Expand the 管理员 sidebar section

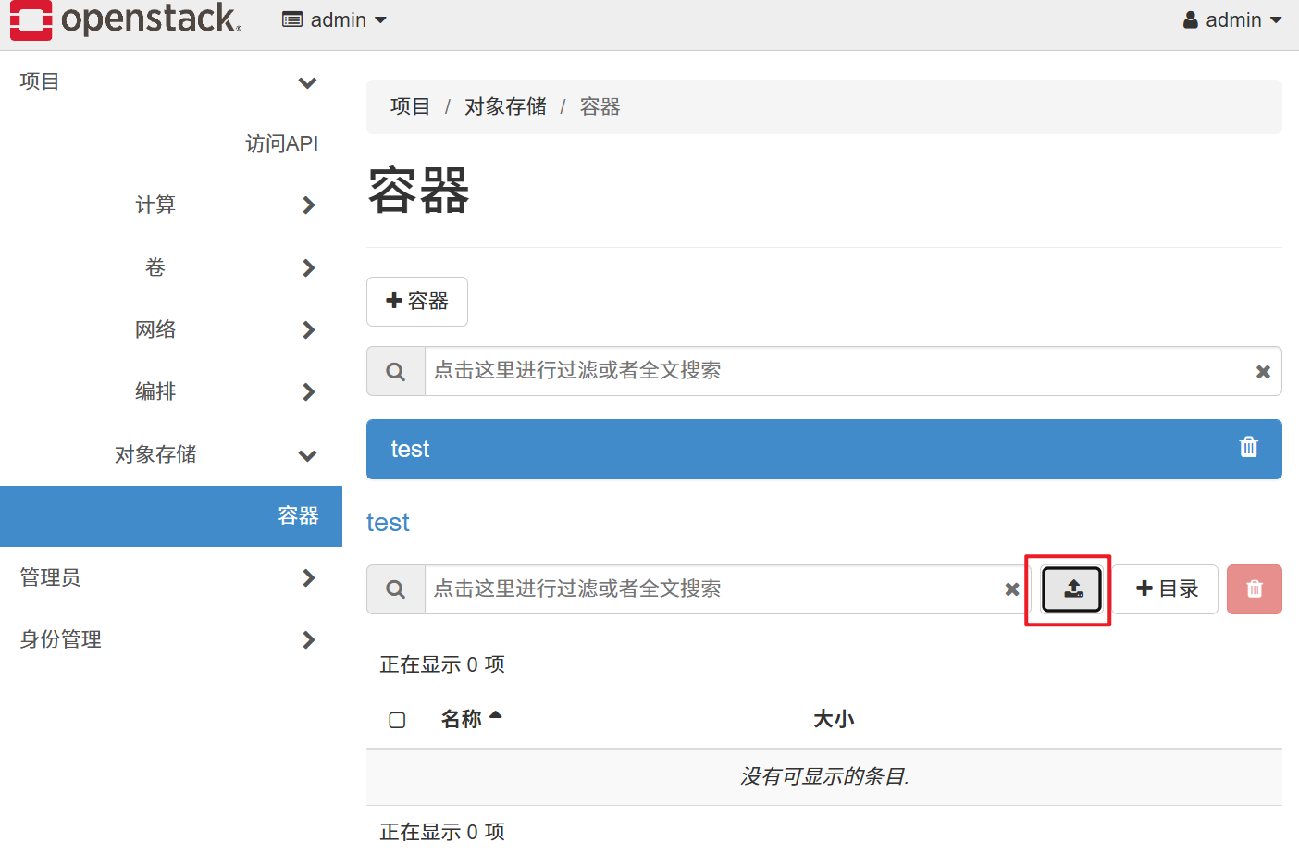(x=171, y=577)
